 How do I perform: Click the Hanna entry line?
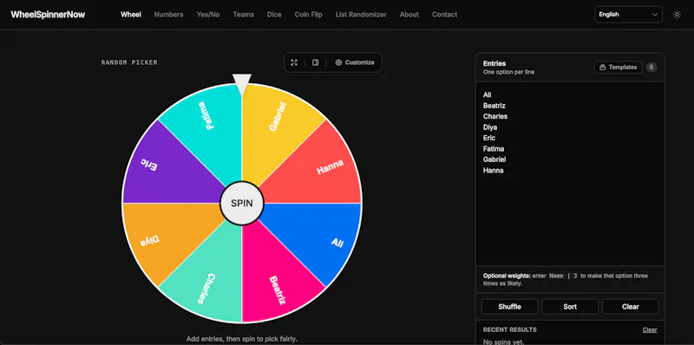(493, 170)
